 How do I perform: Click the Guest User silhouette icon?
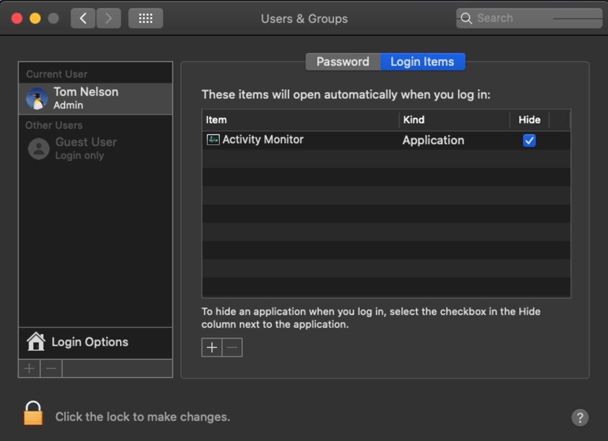coord(38,149)
